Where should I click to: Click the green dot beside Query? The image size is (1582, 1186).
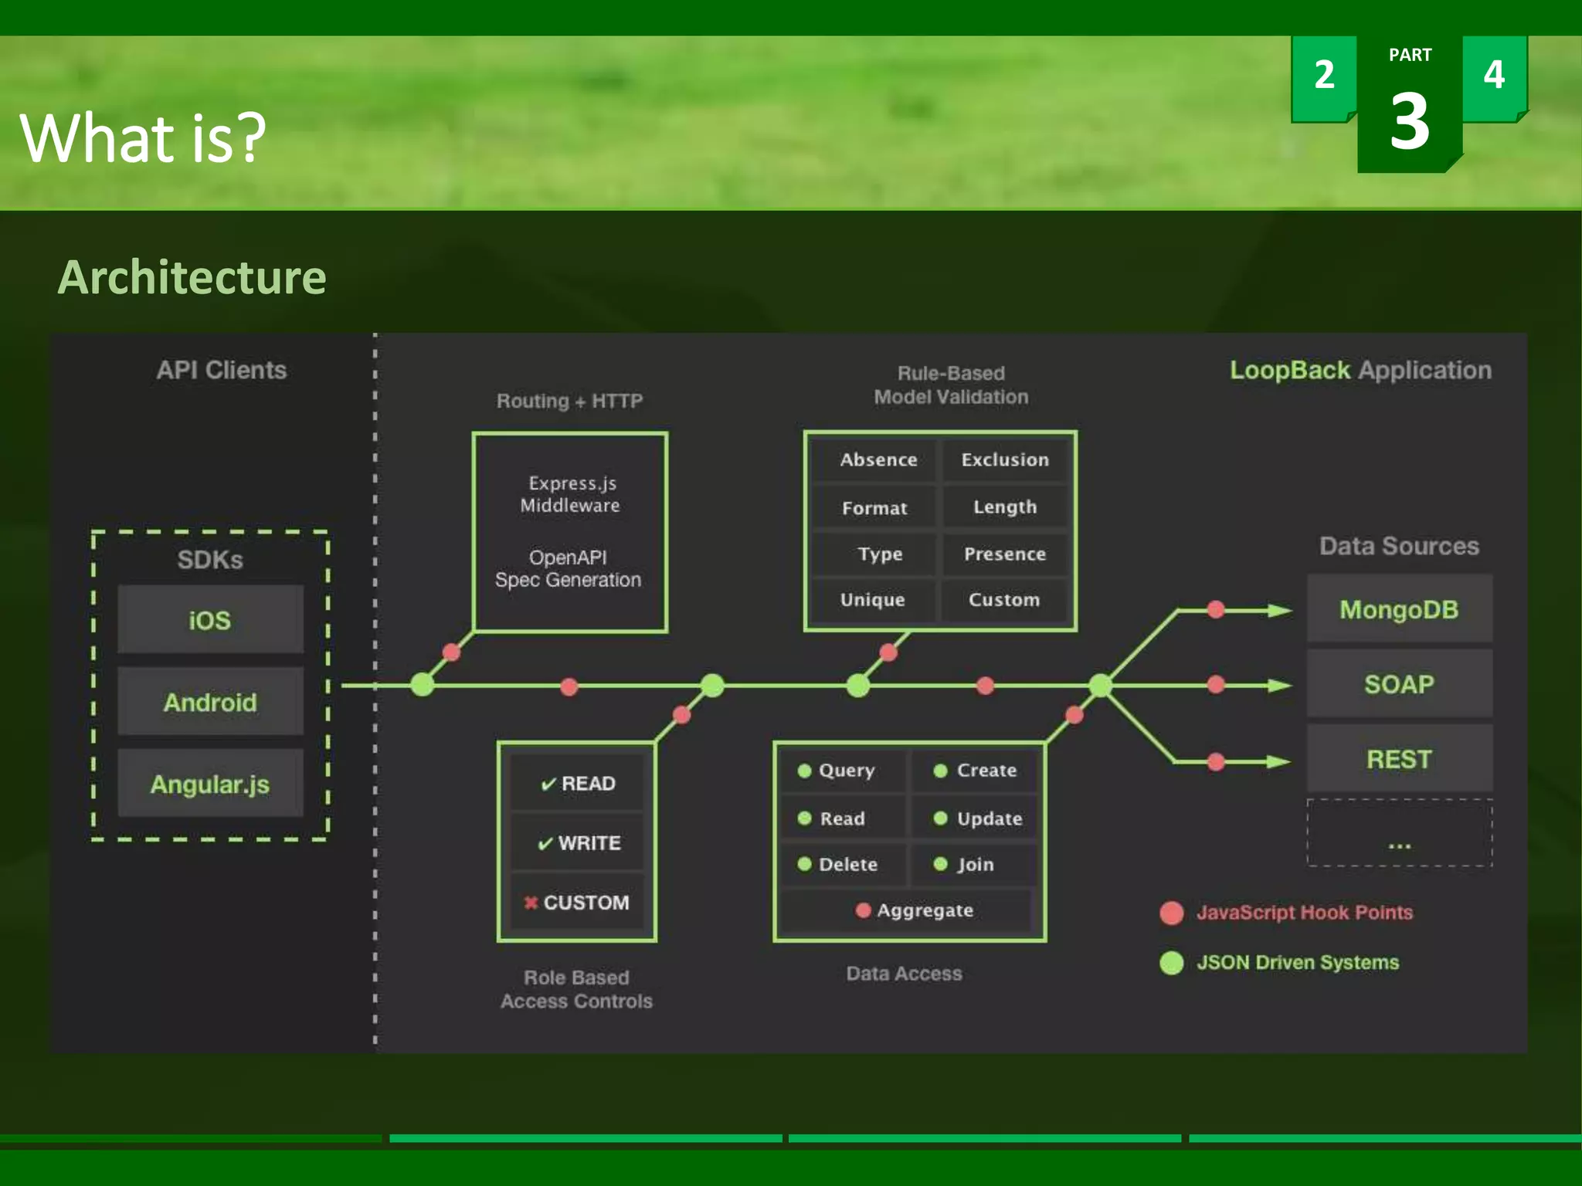[804, 771]
